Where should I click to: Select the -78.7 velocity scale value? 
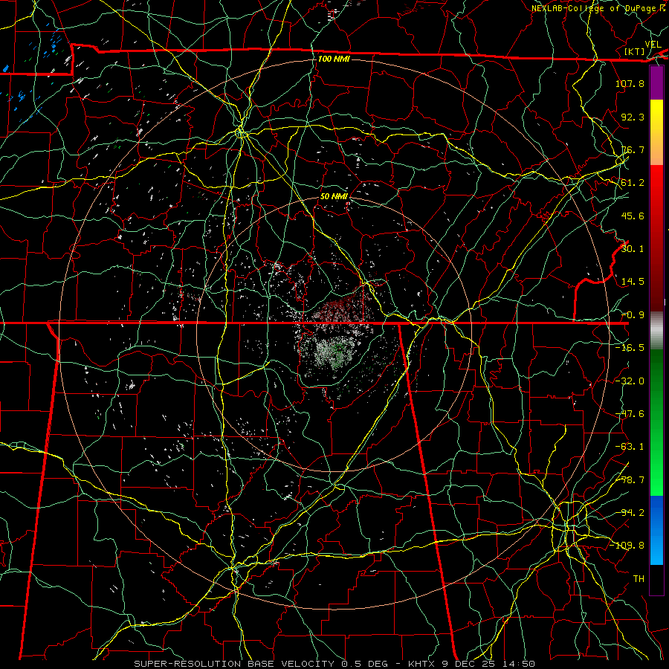pos(630,479)
